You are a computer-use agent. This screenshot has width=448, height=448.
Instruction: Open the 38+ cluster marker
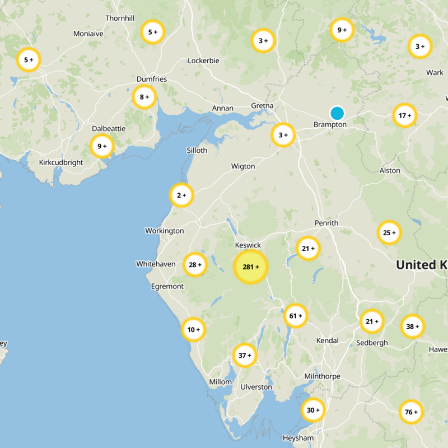(x=412, y=326)
